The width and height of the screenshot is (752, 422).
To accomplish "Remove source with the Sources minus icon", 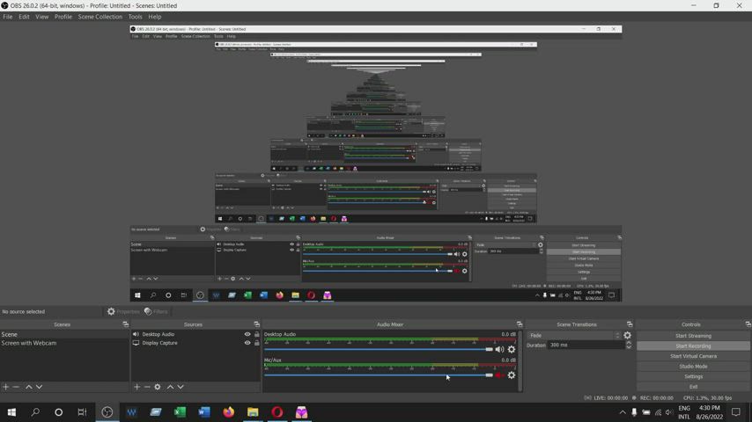I will tap(147, 387).
